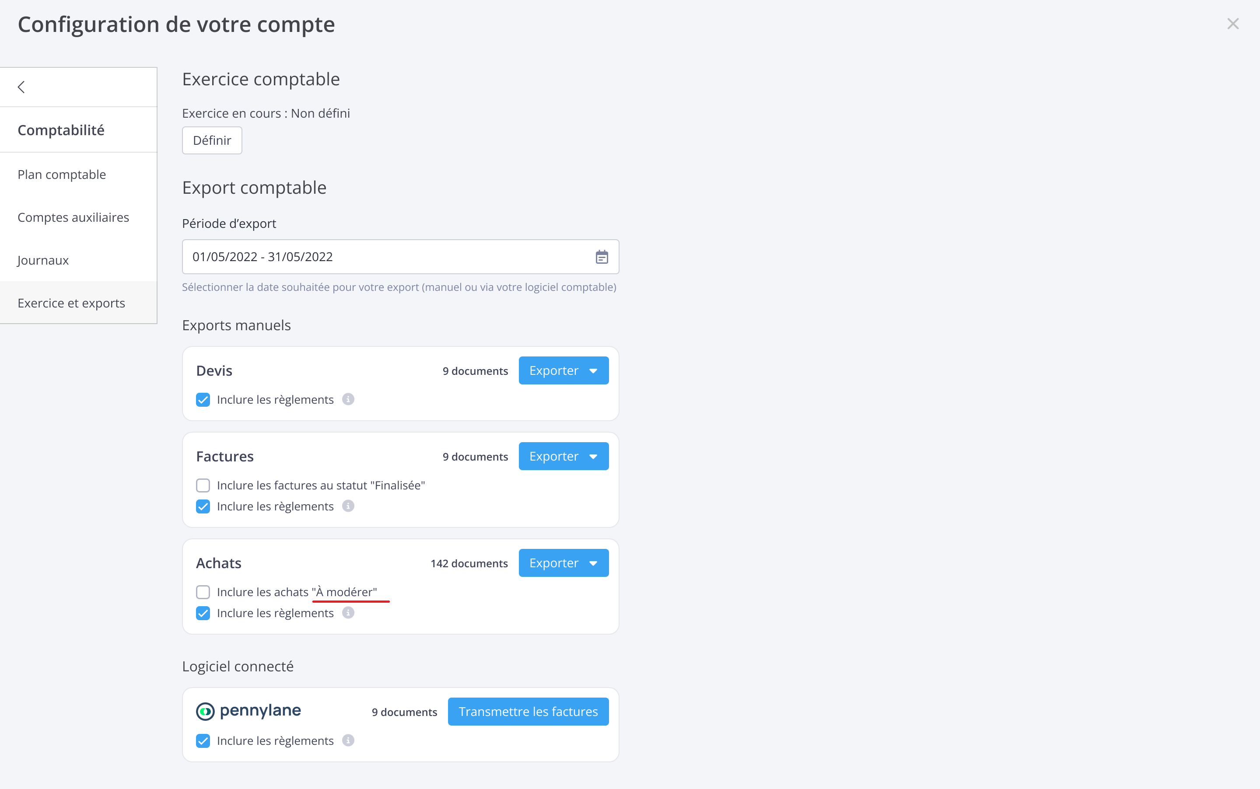This screenshot has width=1260, height=789.
Task: Uncheck Inclure les règlements under Devis
Action: pos(203,400)
